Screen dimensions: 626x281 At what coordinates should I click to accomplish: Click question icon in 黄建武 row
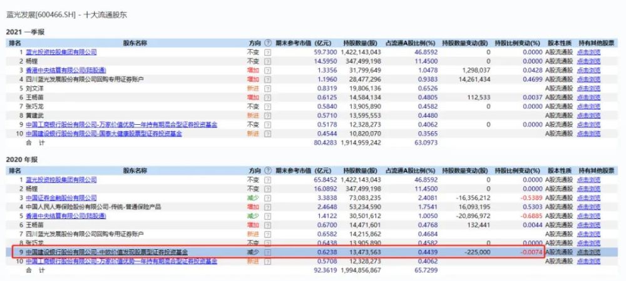(x=267, y=116)
